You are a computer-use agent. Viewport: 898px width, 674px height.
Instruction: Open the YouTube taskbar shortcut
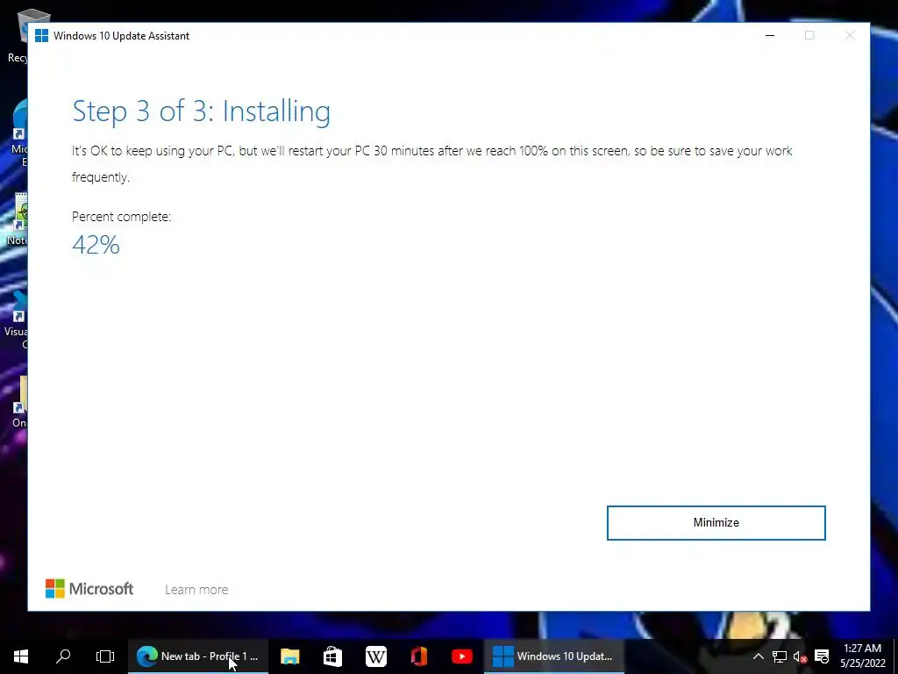[x=462, y=656]
